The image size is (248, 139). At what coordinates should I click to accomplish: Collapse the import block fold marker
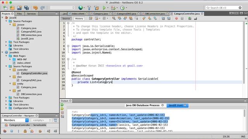(x=68, y=46)
